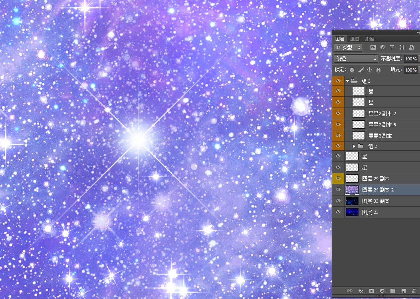Filter layers by shape layers icon
The image size is (420, 299).
tap(402, 48)
